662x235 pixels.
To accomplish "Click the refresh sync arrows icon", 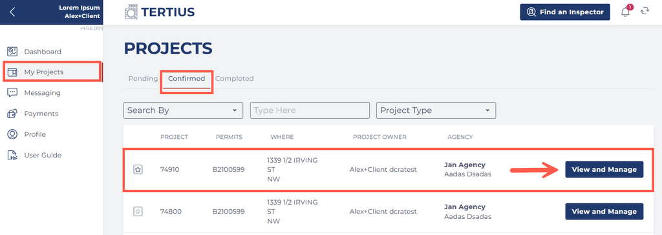I will [645, 11].
